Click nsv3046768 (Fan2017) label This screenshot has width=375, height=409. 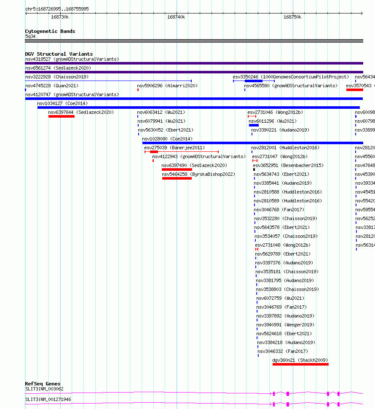tap(279, 210)
